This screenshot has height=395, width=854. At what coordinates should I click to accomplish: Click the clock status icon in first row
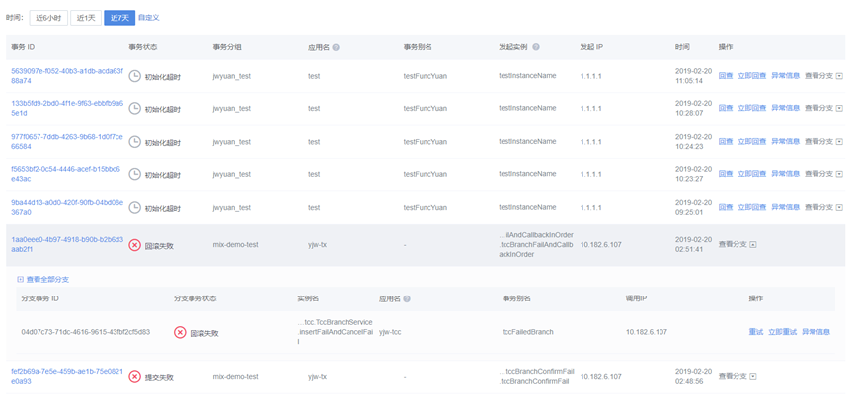135,76
